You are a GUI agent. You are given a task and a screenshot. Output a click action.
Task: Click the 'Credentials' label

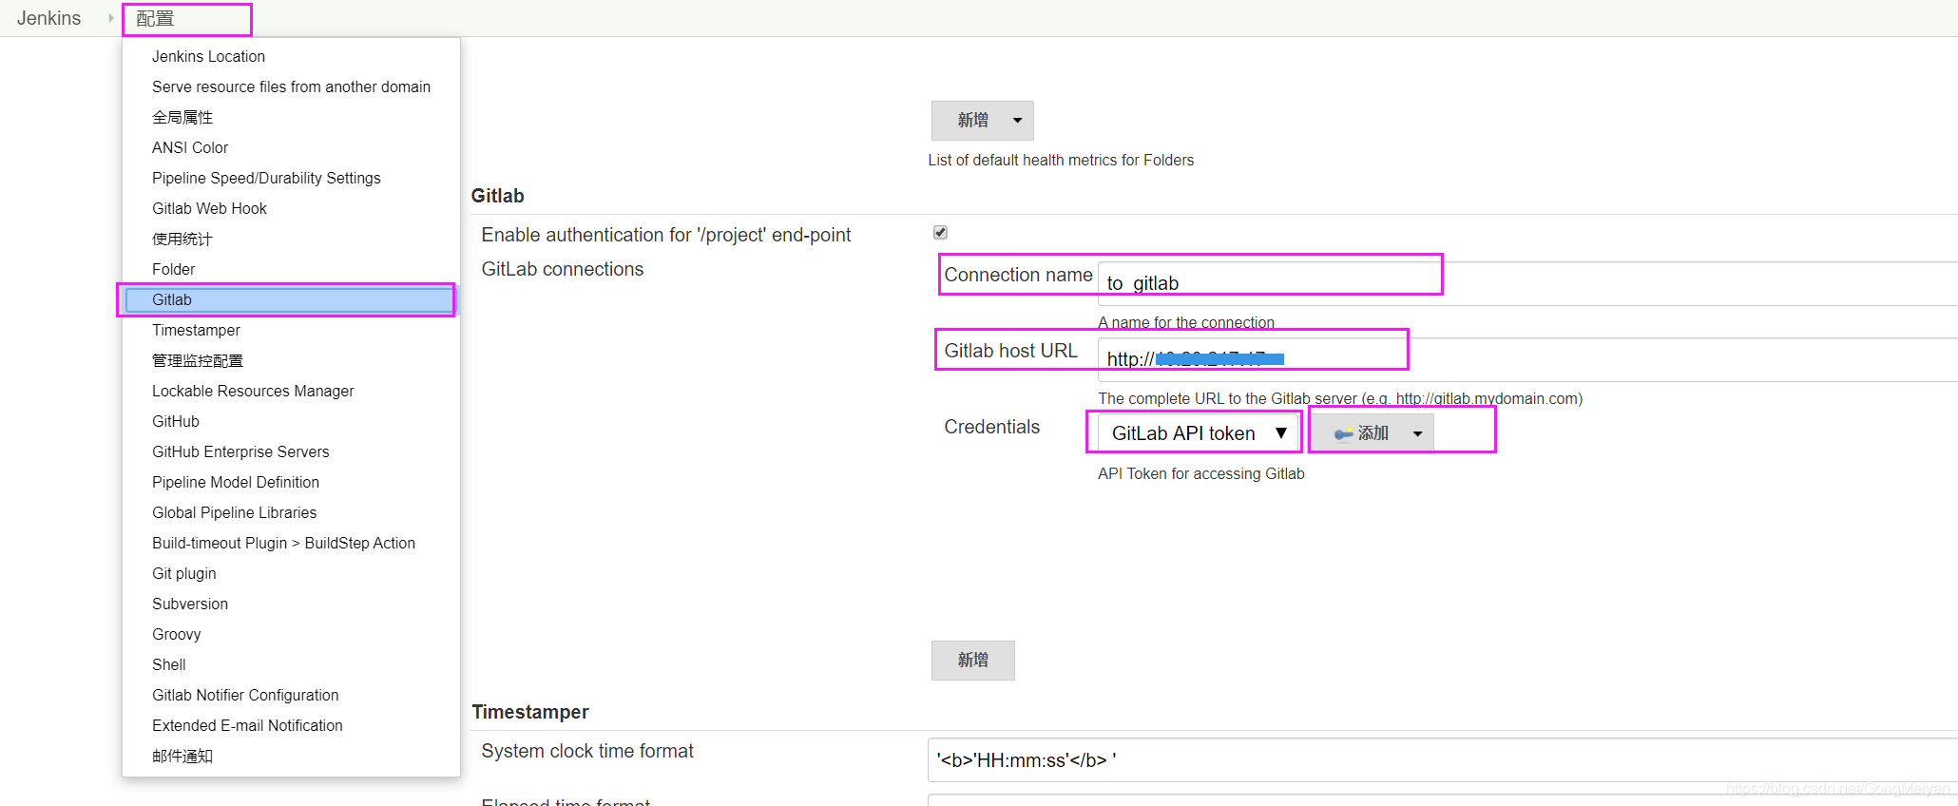[991, 427]
